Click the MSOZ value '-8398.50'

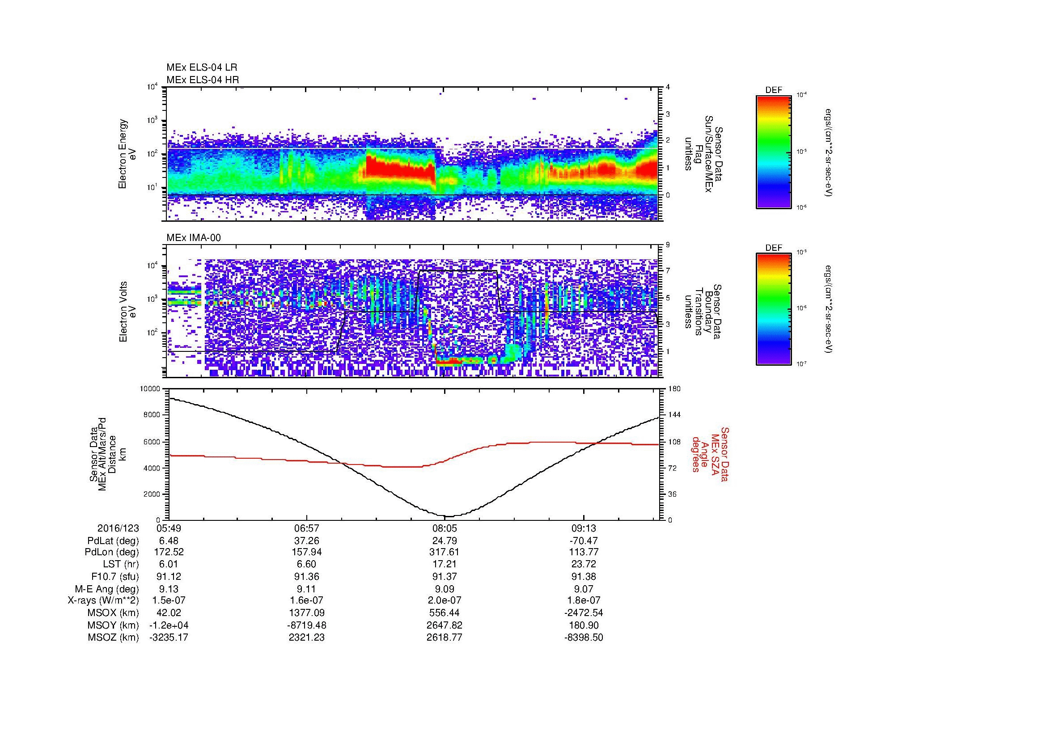point(583,638)
